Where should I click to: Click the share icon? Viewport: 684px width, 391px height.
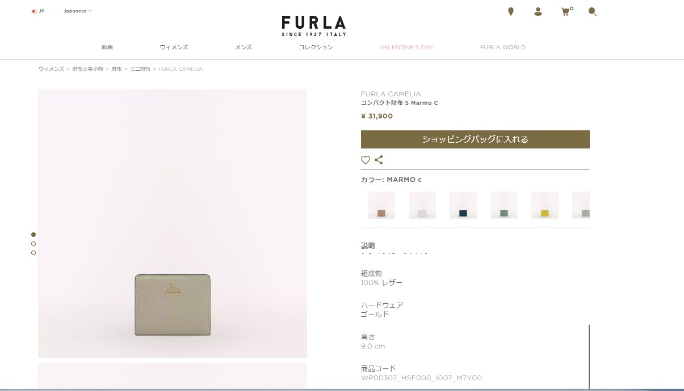pos(379,160)
